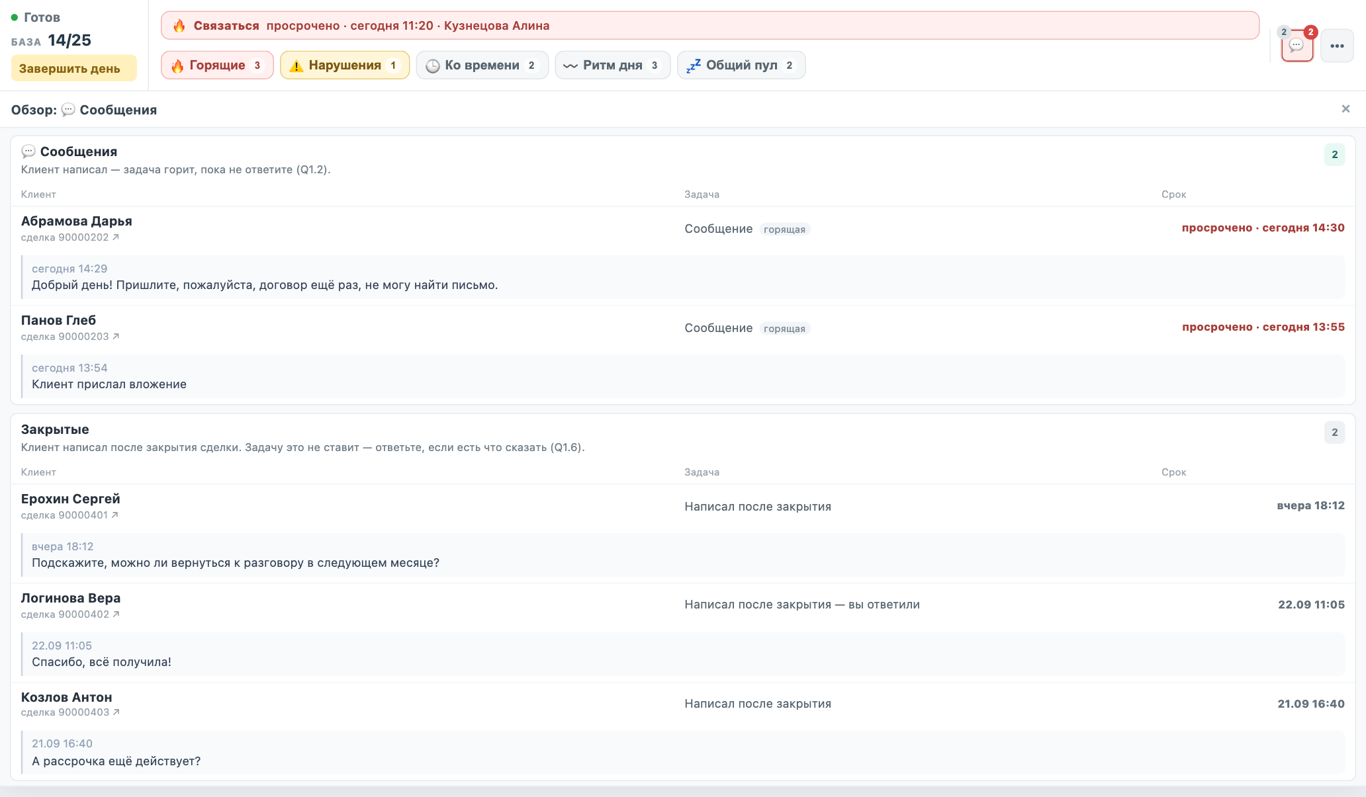Viewport: 1366px width, 797px height.
Task: Click the Завершить день button
Action: point(73,68)
